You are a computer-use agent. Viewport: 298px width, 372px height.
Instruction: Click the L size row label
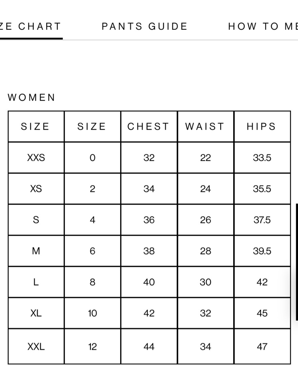tap(36, 282)
